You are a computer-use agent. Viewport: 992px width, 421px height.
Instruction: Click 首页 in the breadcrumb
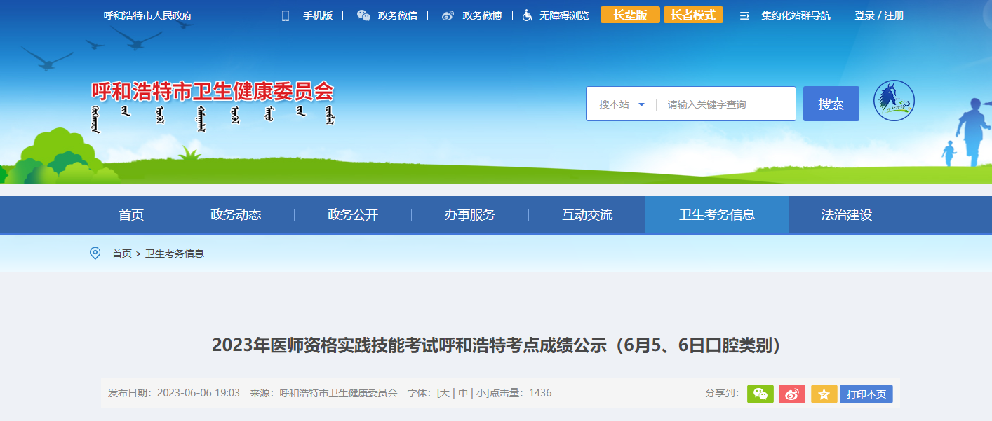click(122, 254)
